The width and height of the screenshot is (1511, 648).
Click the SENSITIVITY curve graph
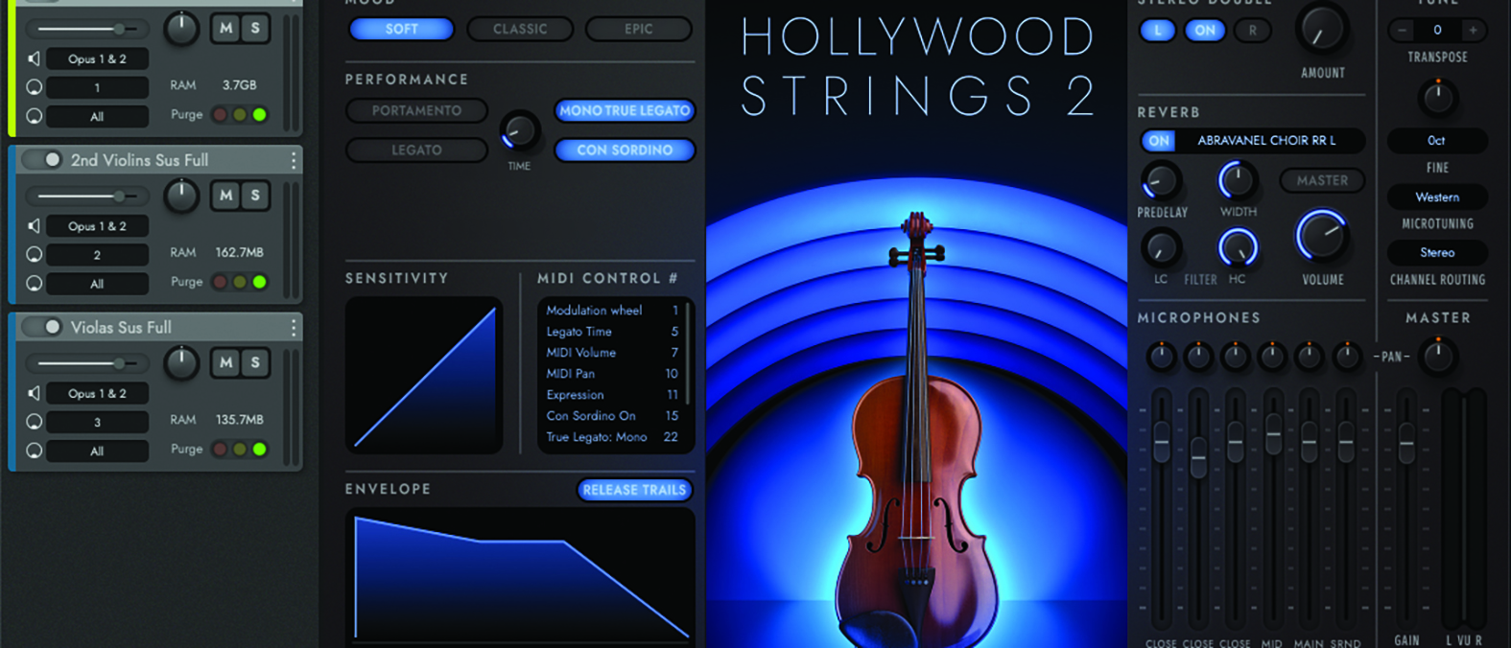coord(424,375)
